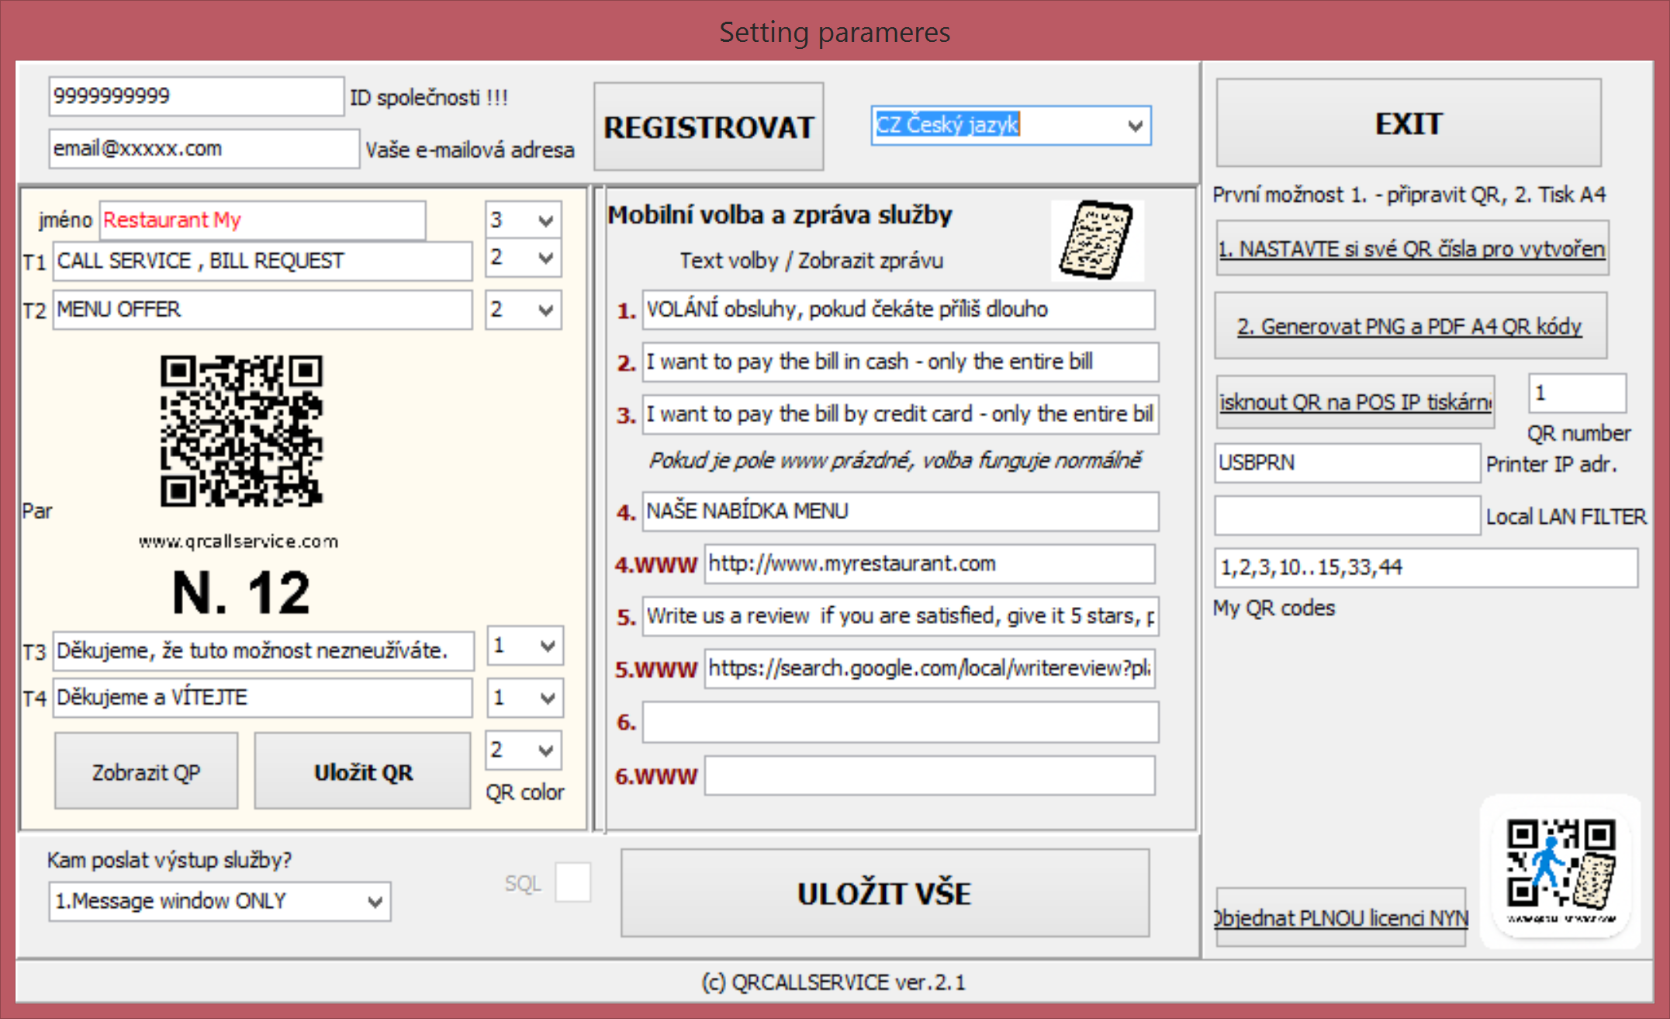This screenshot has width=1670, height=1019.
Task: Click the Uložit QR button
Action: click(362, 772)
